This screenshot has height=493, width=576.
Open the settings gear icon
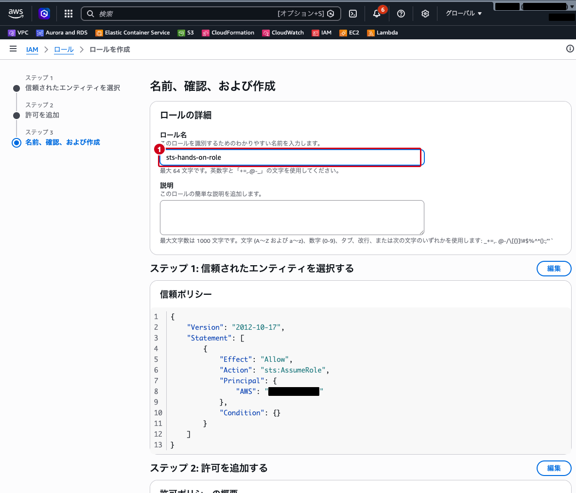coord(425,14)
